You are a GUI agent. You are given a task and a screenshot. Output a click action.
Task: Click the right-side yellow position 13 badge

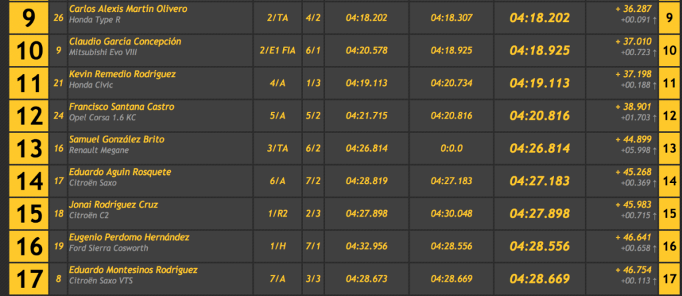point(669,148)
